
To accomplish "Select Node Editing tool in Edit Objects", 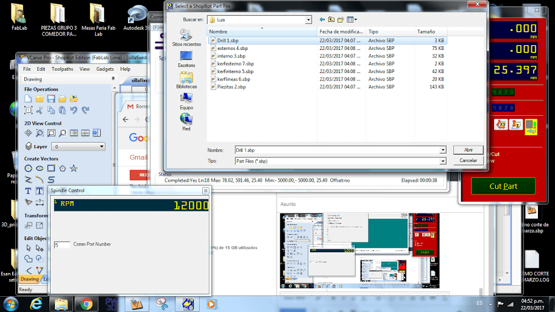I will pyautogui.click(x=40, y=248).
